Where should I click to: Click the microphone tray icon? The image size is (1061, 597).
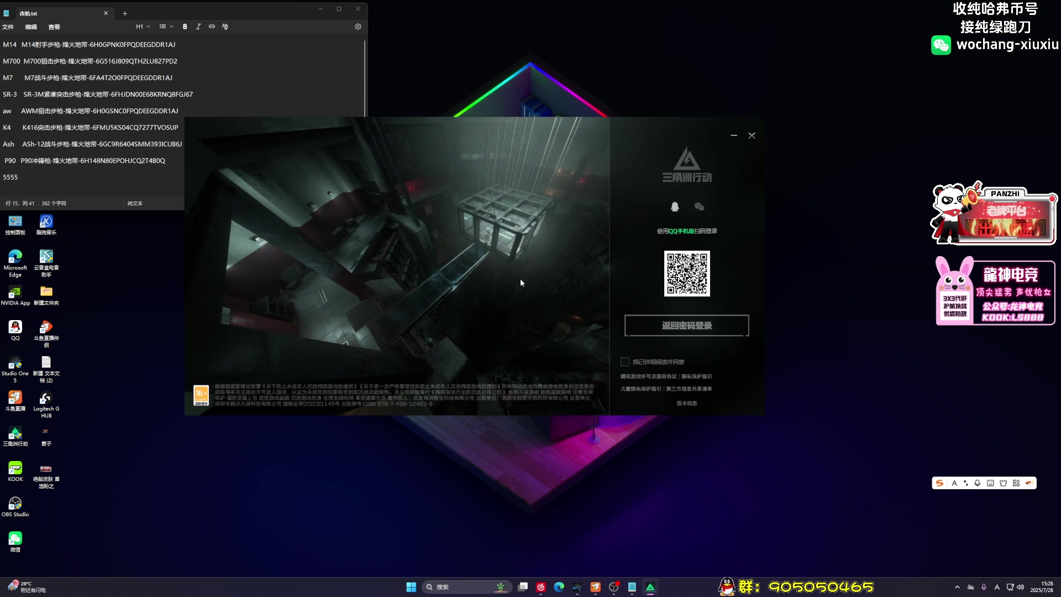point(984,587)
